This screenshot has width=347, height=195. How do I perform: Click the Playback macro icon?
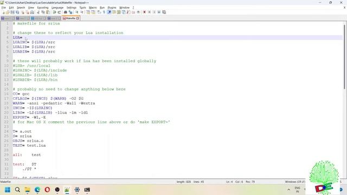[x=154, y=12]
